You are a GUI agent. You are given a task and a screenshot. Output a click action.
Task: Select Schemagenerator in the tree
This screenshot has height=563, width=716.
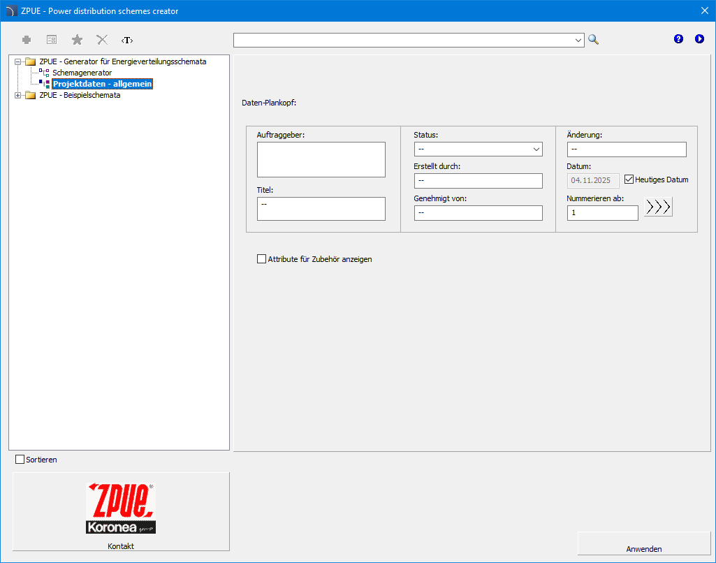pyautogui.click(x=82, y=73)
